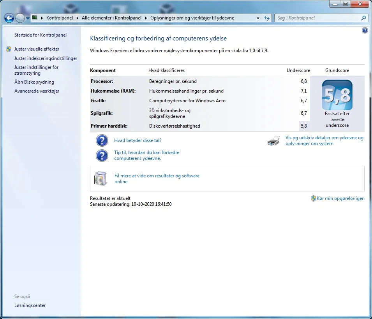
Task: Open help with the blue question icon
Action: pos(365,30)
